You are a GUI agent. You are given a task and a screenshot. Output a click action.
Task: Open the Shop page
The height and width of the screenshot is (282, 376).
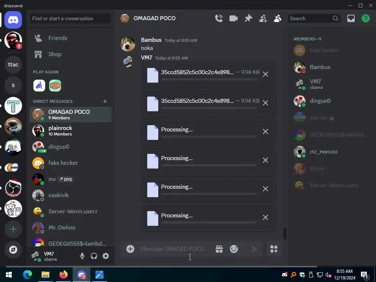[70, 54]
